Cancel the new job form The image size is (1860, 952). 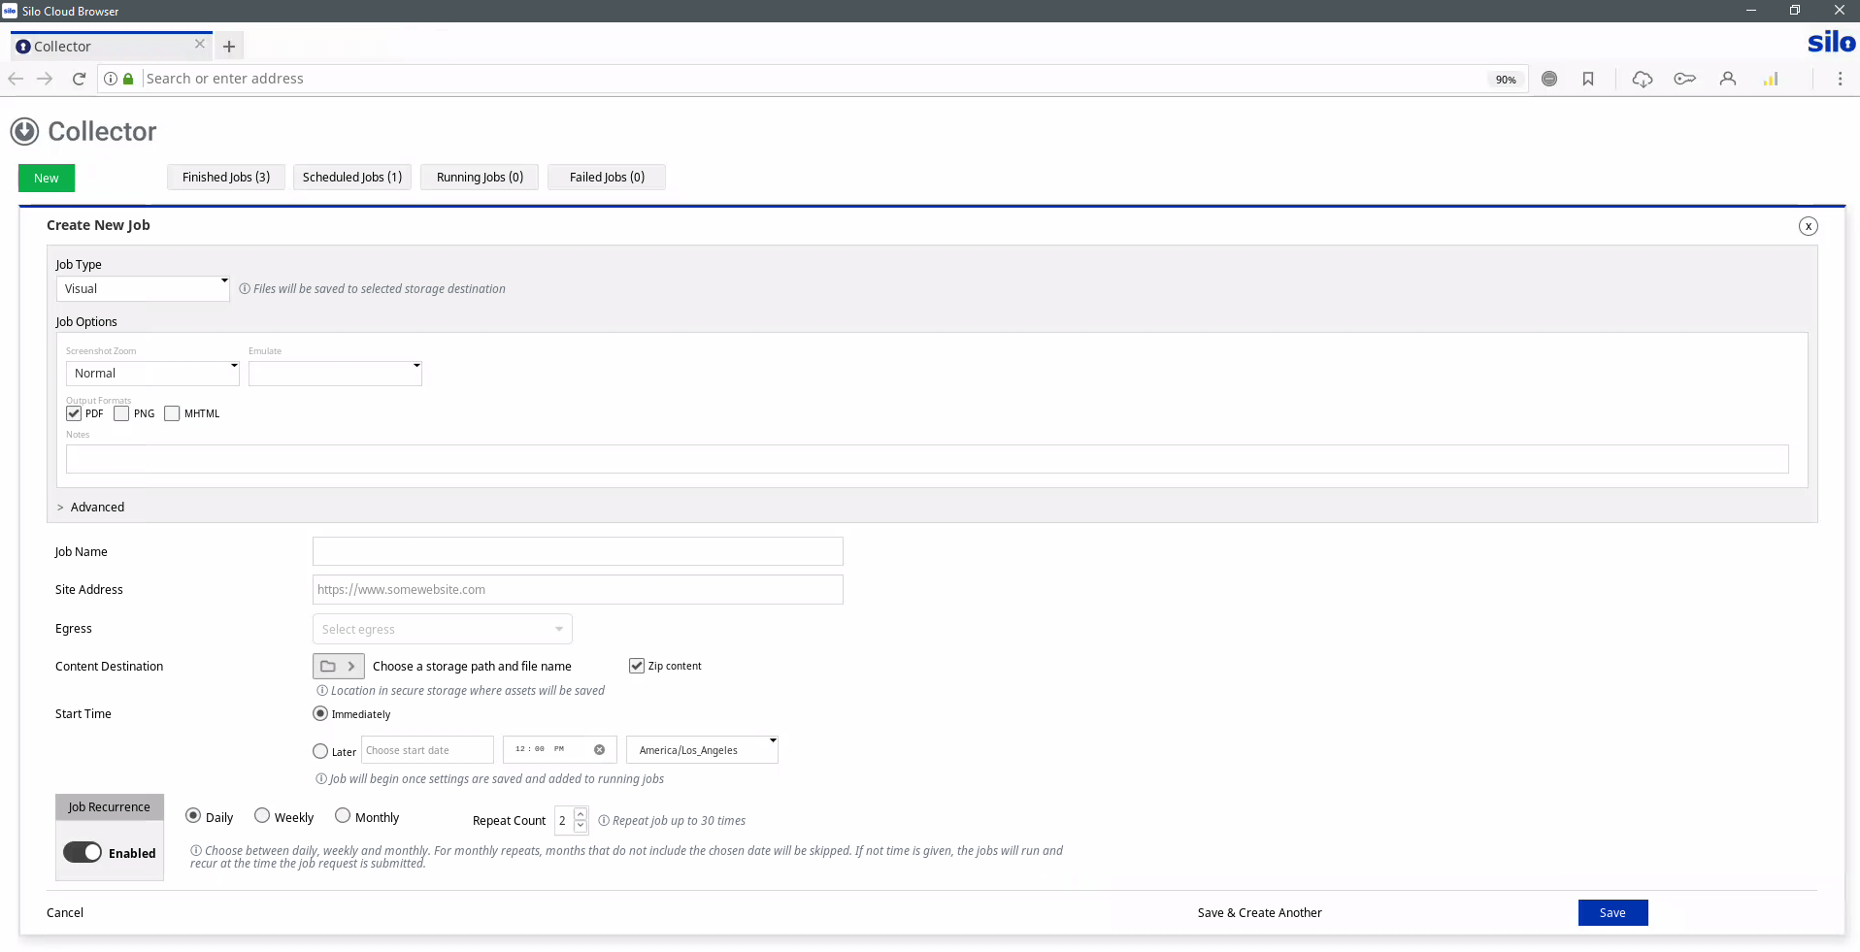click(x=65, y=912)
